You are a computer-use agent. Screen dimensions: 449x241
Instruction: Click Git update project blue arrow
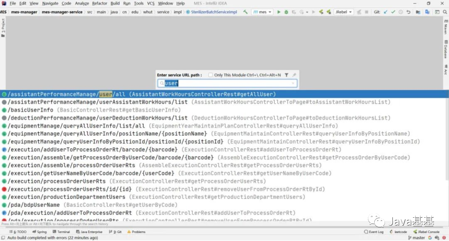(385, 12)
